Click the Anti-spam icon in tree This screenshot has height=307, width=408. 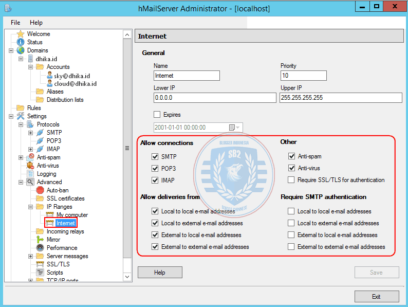[30, 157]
